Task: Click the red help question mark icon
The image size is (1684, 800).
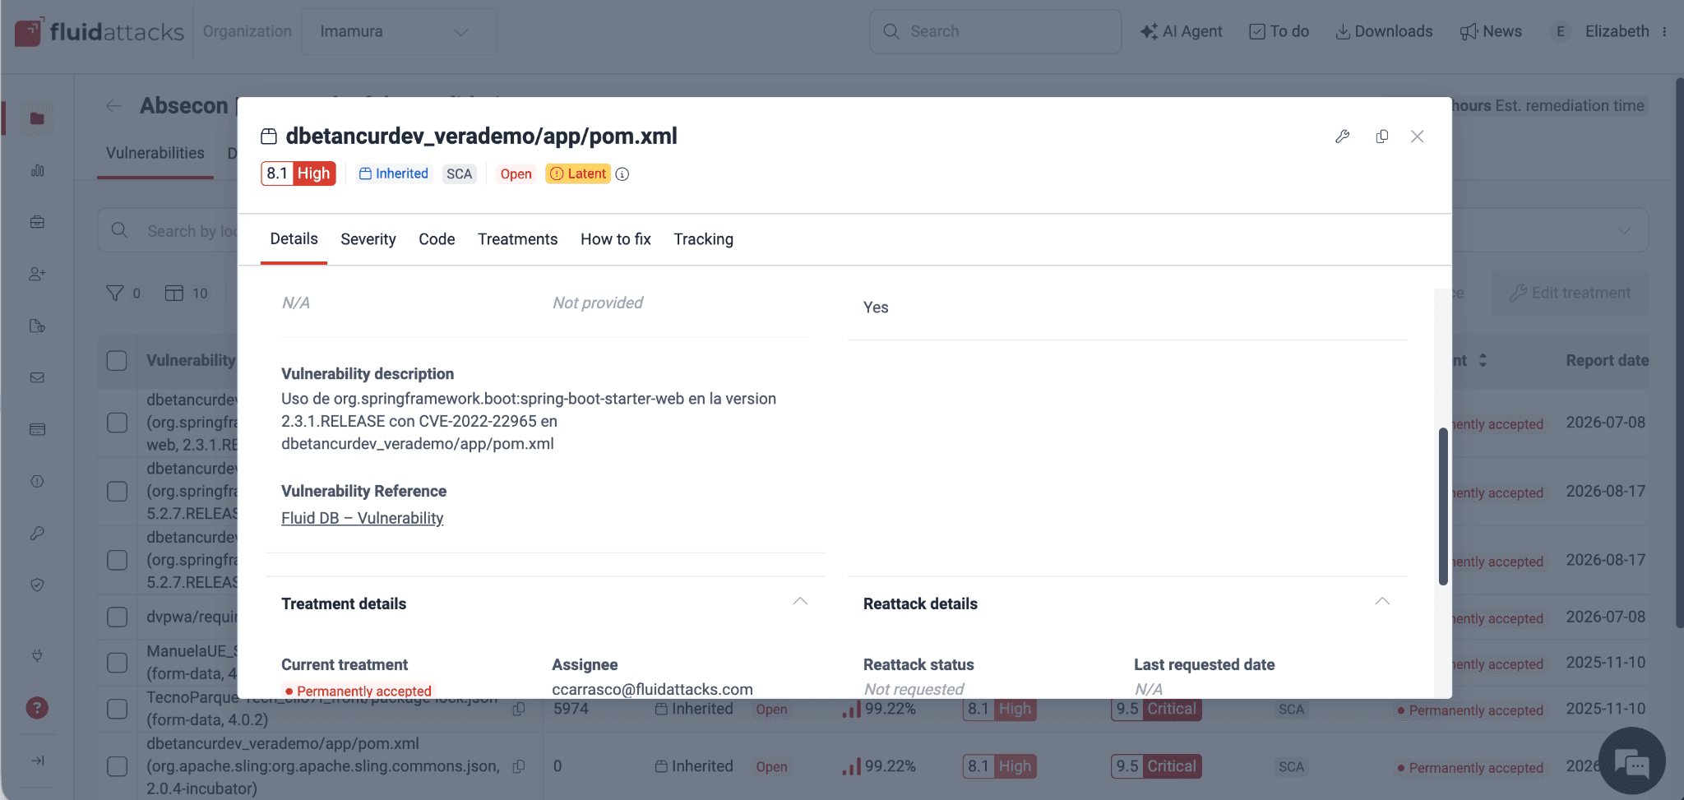Action: coord(37,708)
